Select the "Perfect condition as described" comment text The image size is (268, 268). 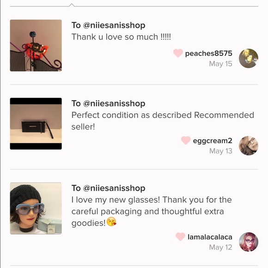point(163,121)
